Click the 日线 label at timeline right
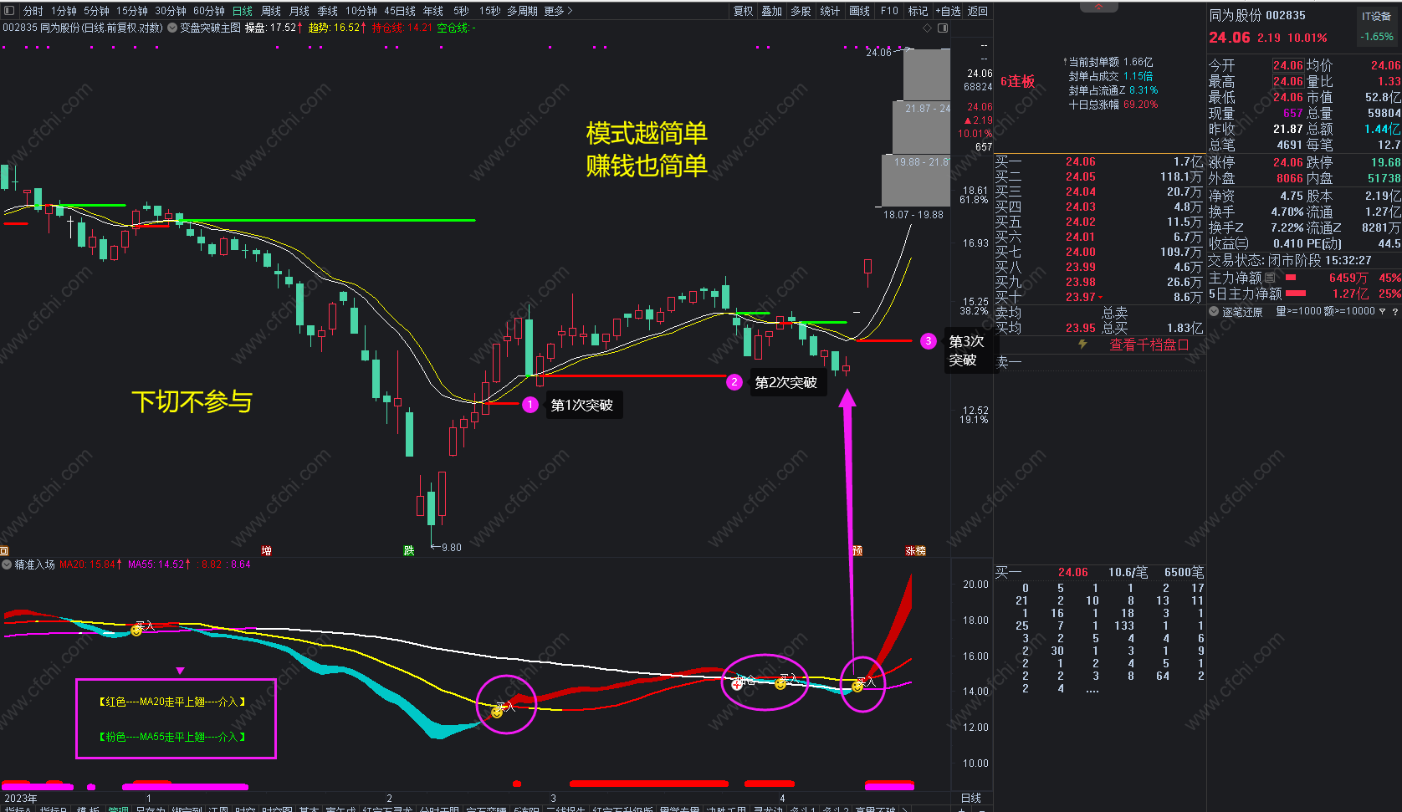1402x812 pixels. (x=971, y=798)
